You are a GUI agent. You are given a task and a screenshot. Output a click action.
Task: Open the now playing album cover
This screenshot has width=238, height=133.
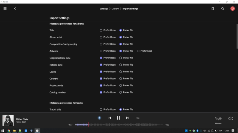(8, 120)
